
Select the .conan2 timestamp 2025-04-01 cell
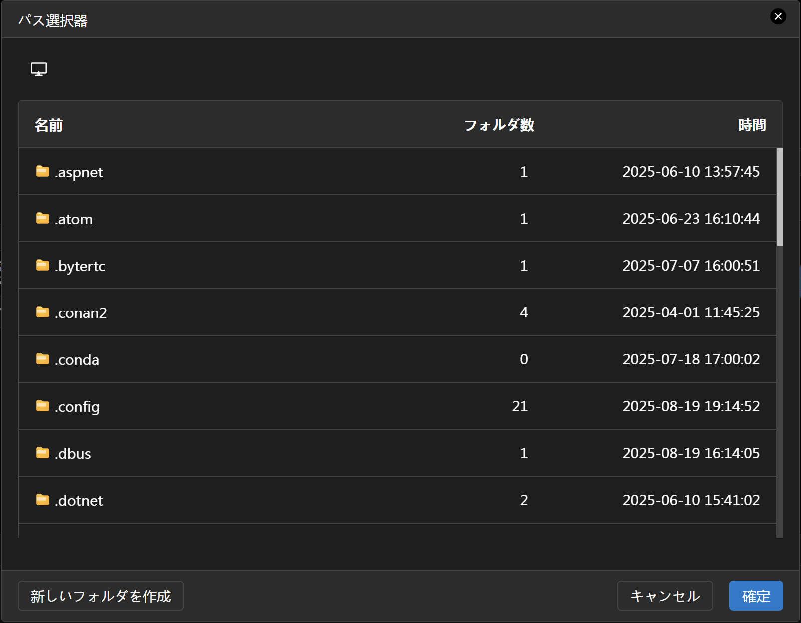(x=691, y=312)
